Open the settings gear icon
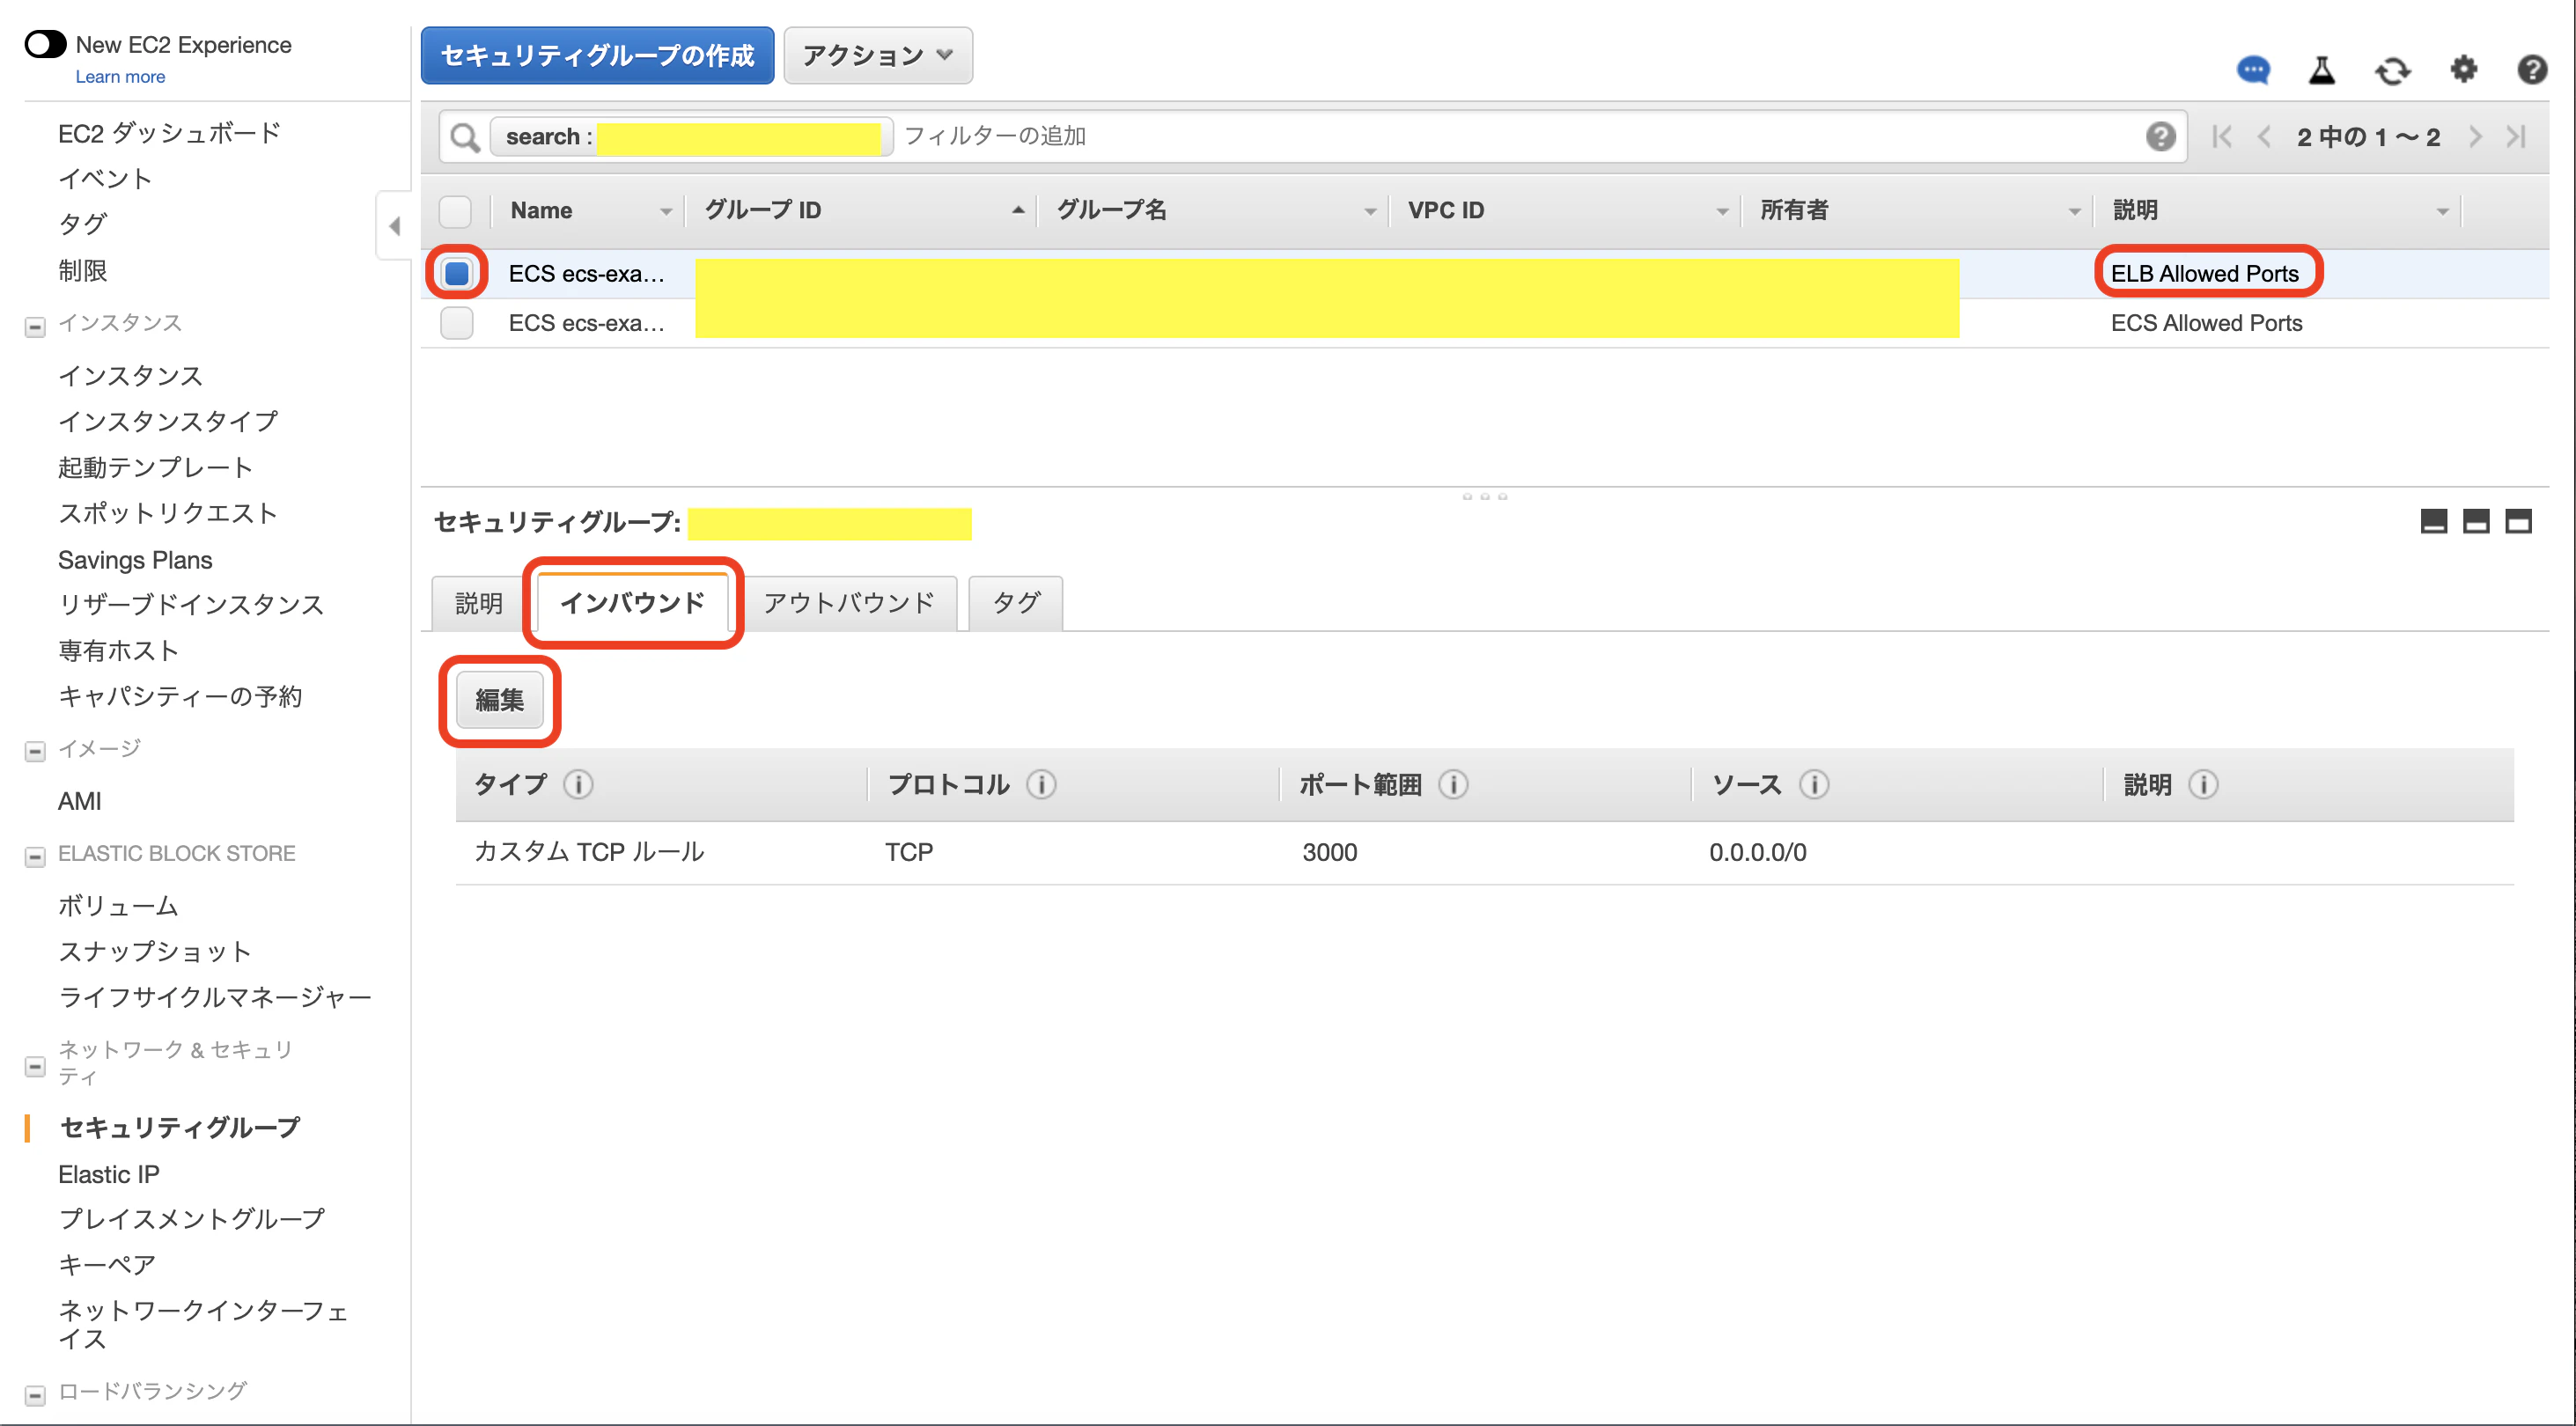The height and width of the screenshot is (1426, 2576). 2463,69
